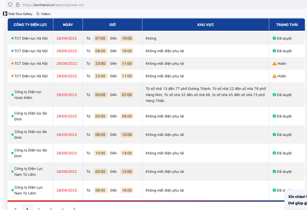This screenshot has height=210, width=307.
Task: Click Công ty Điện lực Ba Đình in 06:00–10:00 row
Action: 31,135
